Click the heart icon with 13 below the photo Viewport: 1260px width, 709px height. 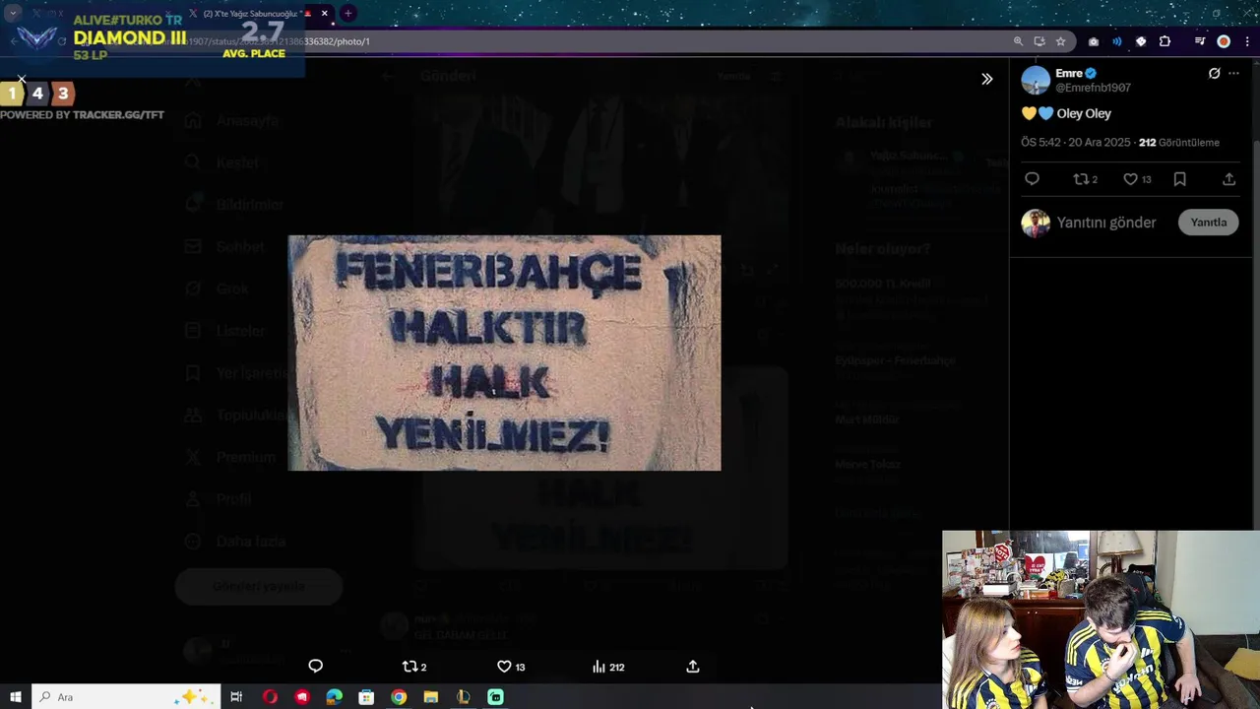click(511, 667)
